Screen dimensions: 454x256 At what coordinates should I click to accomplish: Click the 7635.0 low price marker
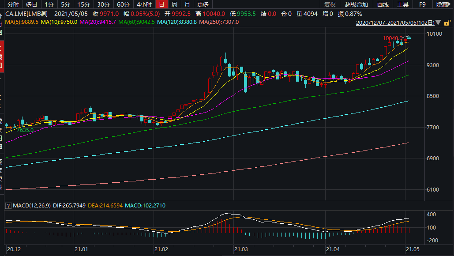coord(25,130)
